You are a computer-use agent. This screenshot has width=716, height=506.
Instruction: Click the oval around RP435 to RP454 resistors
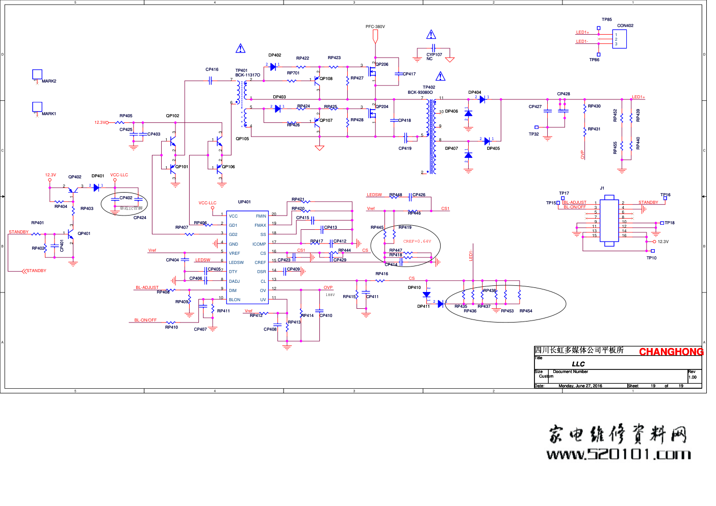pos(505,304)
